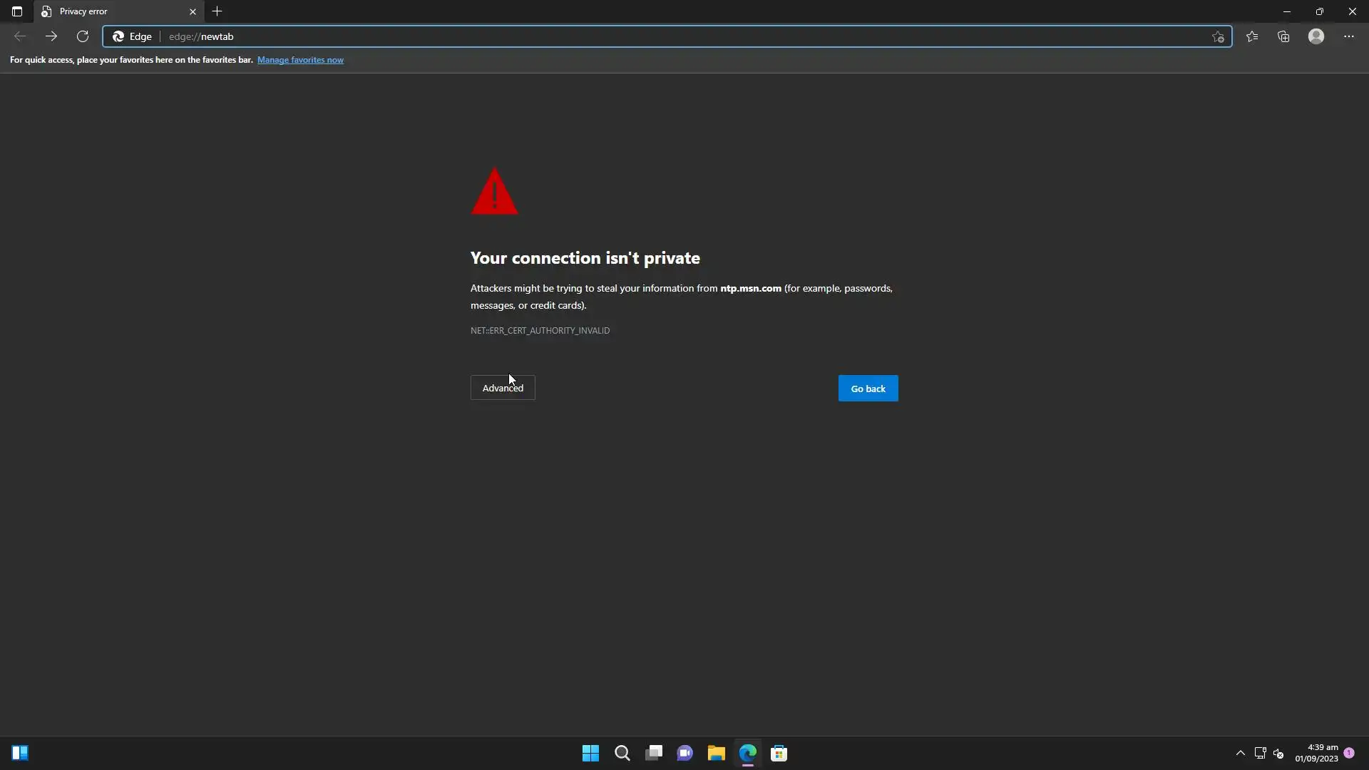
Task: Expand the Advanced details button
Action: pos(503,388)
